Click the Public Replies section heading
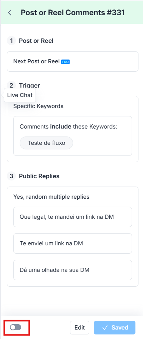Screen dimensions: 143x339 click(39, 176)
